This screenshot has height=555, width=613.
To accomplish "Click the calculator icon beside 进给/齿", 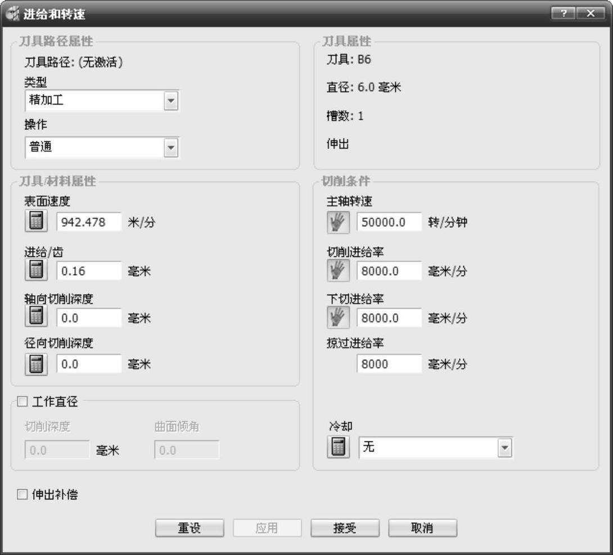I will [x=36, y=270].
